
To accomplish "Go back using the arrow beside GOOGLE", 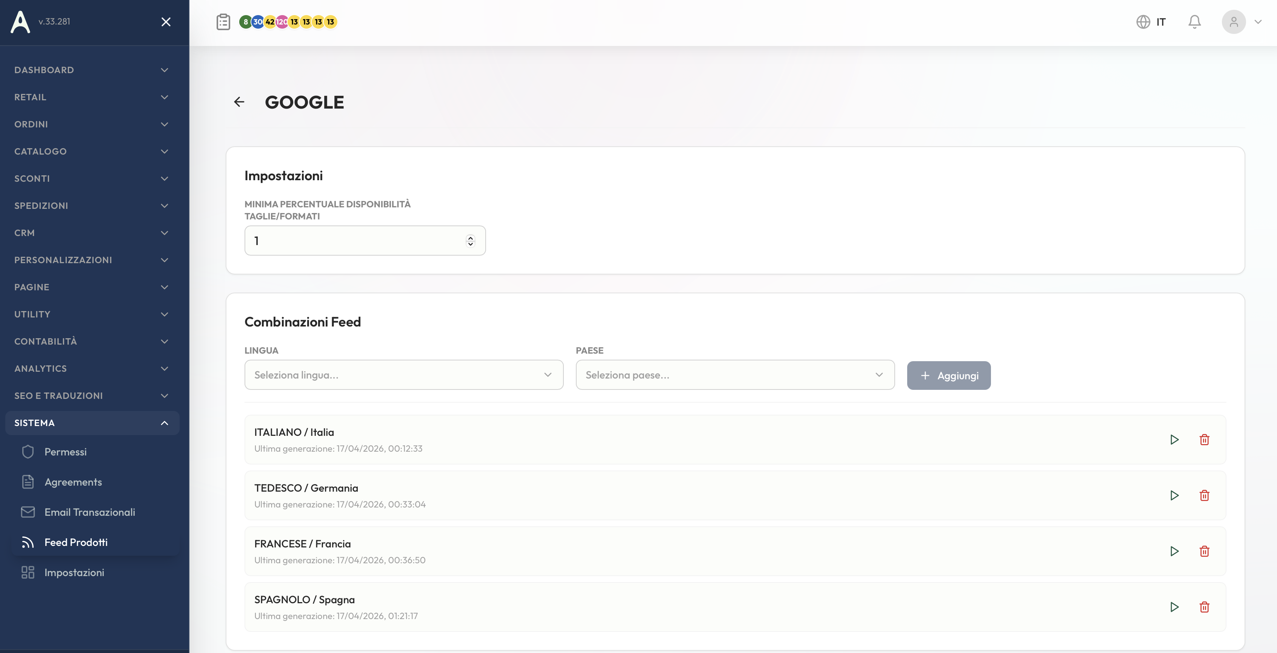I will [239, 102].
